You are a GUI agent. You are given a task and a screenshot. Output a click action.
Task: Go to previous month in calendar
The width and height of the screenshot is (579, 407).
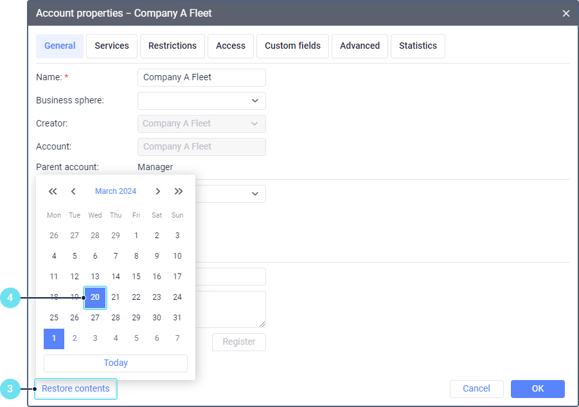coord(73,191)
